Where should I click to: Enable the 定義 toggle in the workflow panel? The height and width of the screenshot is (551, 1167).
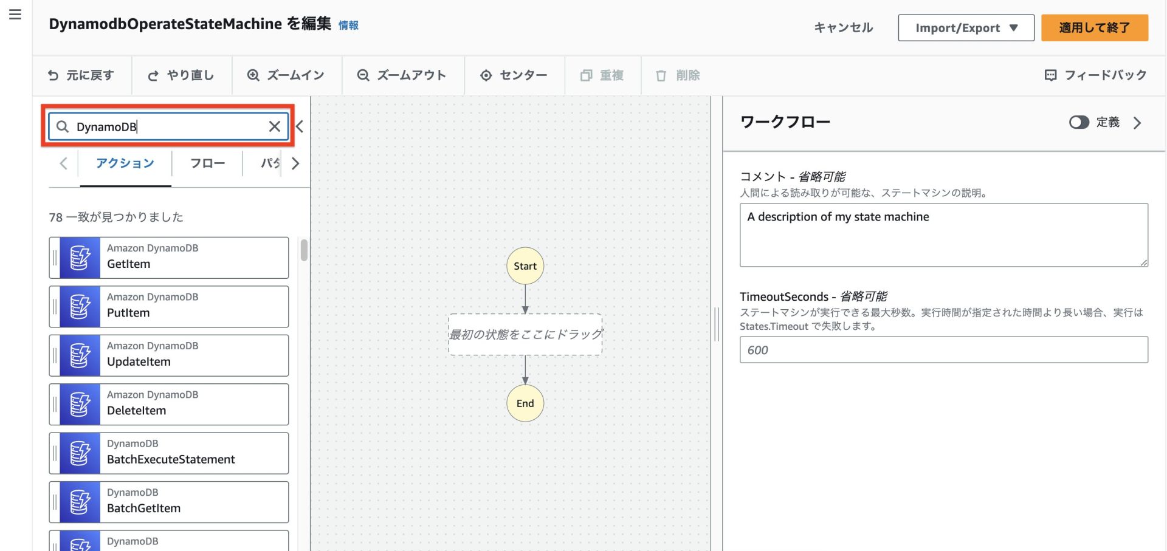coord(1079,122)
